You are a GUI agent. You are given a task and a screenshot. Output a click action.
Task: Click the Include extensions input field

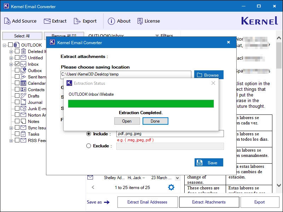pos(170,134)
